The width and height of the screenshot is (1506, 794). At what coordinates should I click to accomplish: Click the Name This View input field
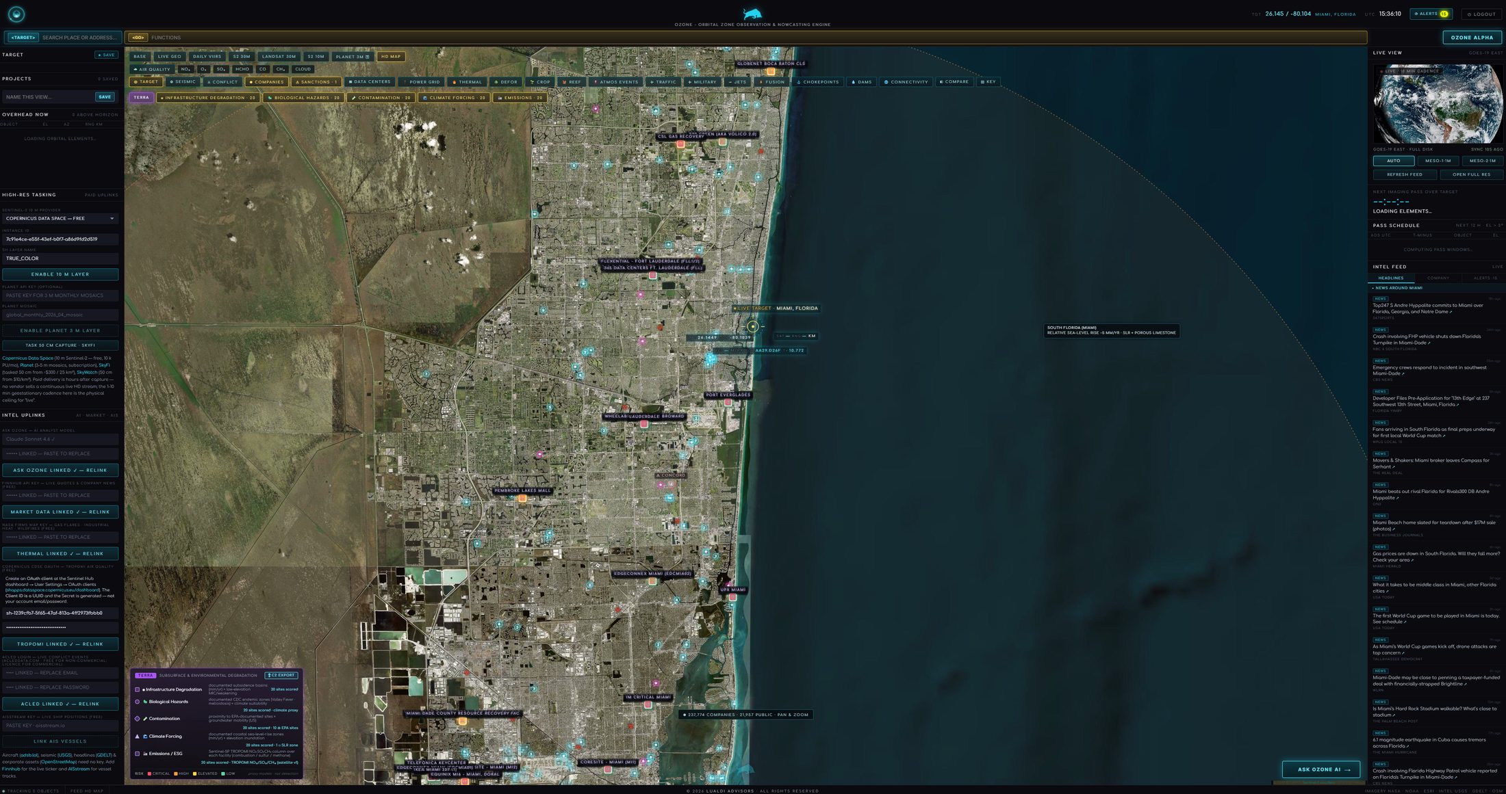click(x=48, y=97)
